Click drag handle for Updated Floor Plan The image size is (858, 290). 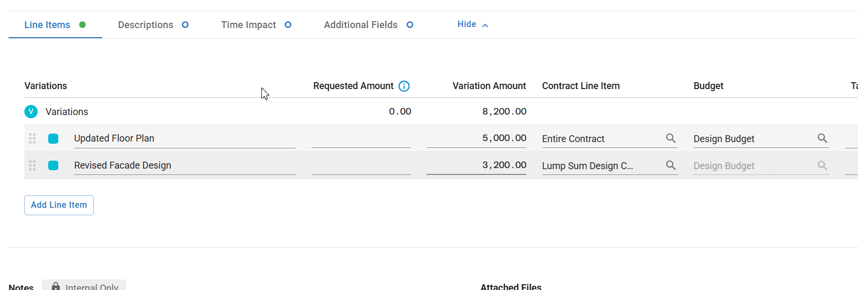click(32, 138)
